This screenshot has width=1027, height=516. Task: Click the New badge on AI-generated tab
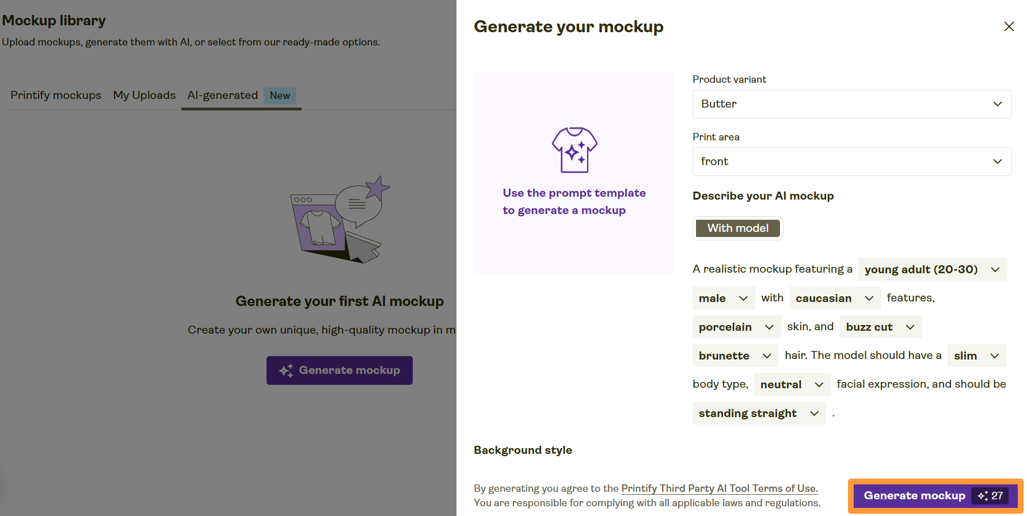pos(280,95)
